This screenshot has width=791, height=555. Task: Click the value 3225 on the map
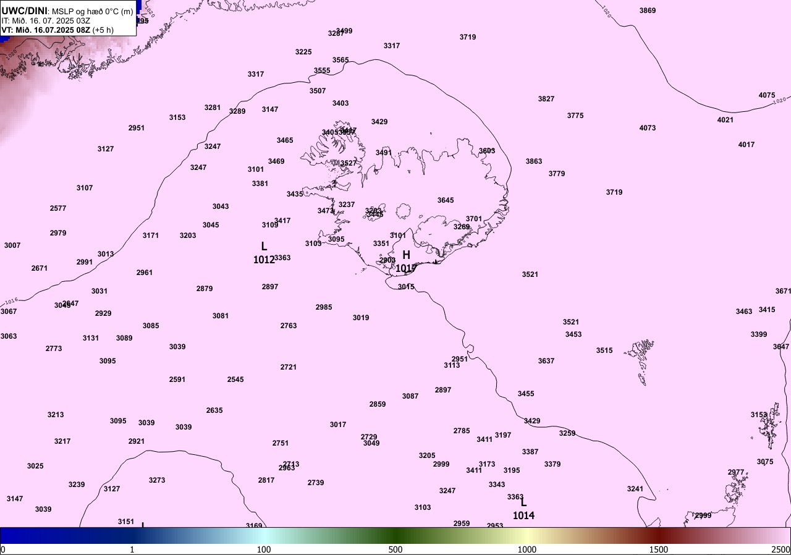tap(303, 52)
